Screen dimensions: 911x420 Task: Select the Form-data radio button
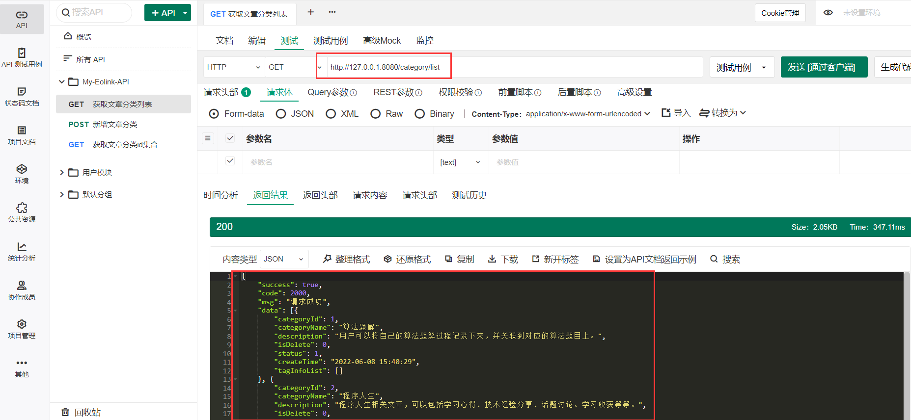(x=214, y=114)
